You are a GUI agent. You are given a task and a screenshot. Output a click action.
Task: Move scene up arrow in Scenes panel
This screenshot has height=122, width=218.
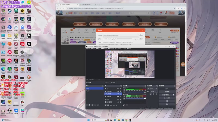coord(95,105)
